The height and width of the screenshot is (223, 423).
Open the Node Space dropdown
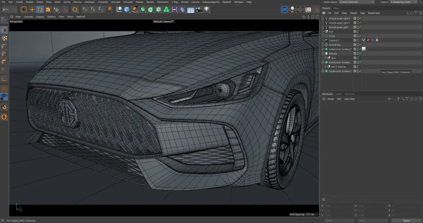pos(357,2)
